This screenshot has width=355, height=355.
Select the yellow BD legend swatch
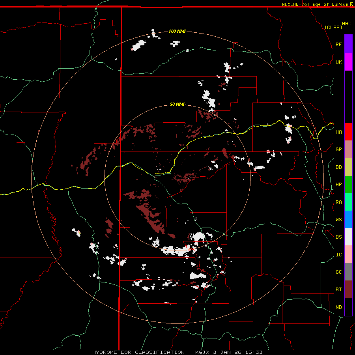348,167
